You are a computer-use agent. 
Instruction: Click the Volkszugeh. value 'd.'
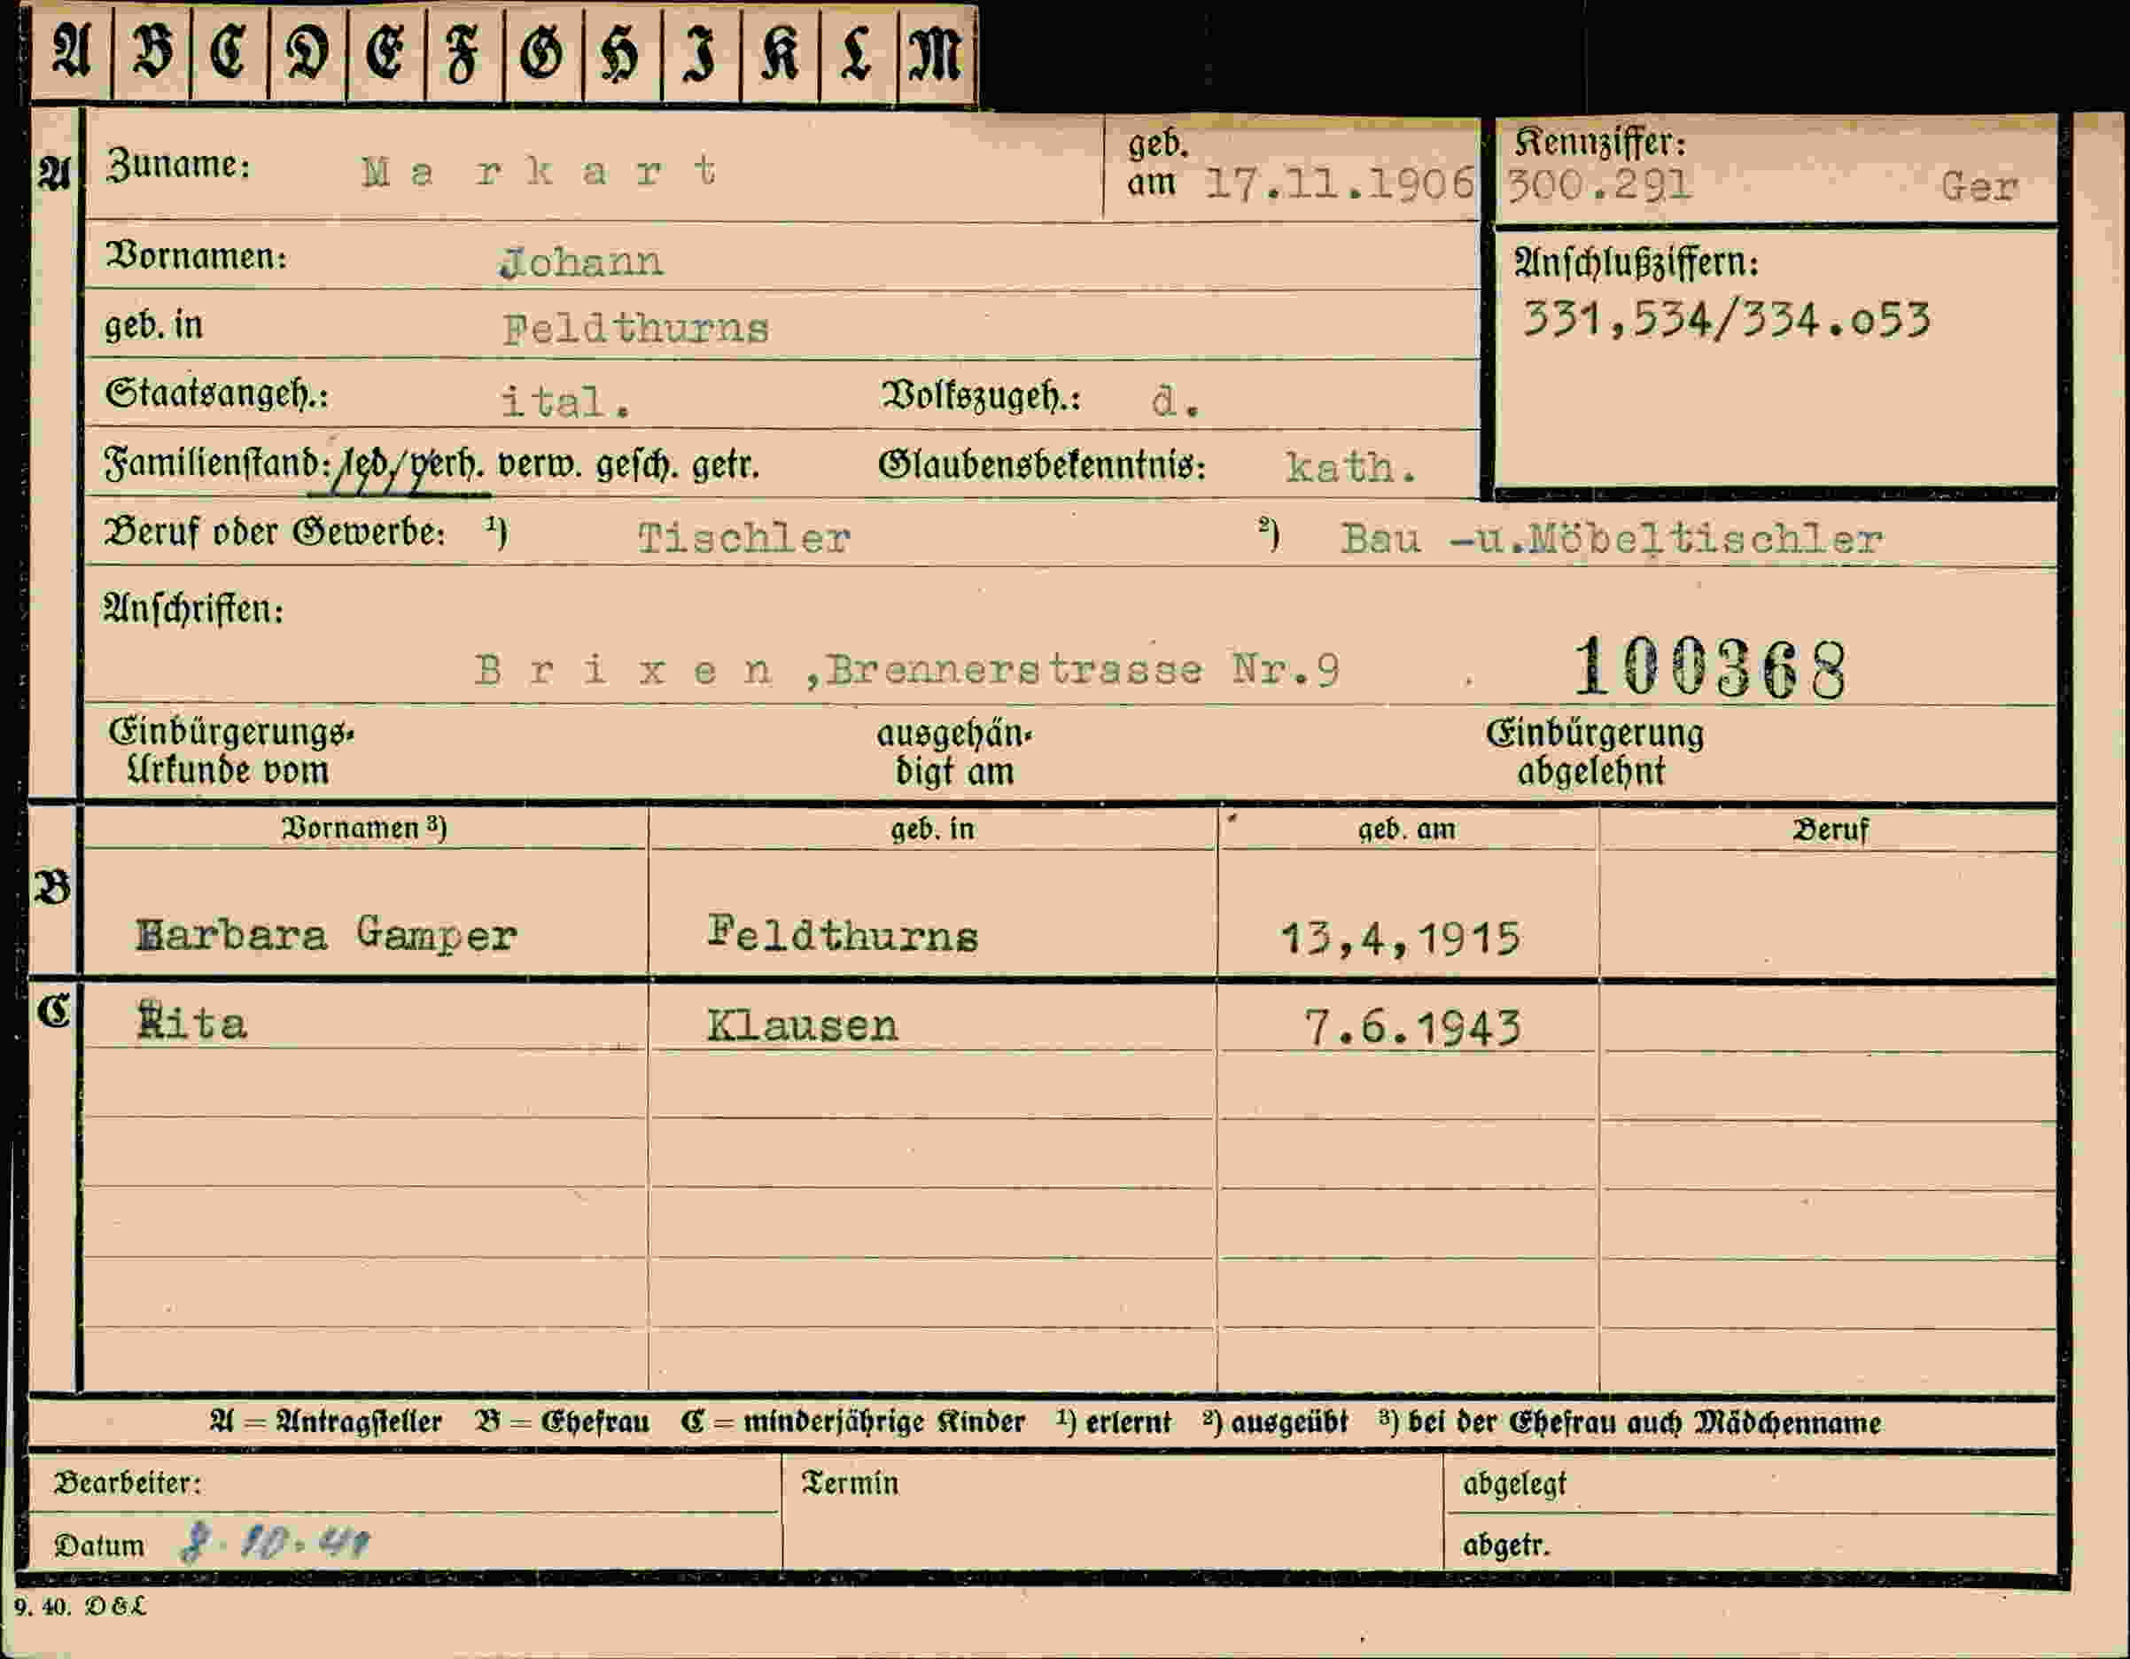1175,401
